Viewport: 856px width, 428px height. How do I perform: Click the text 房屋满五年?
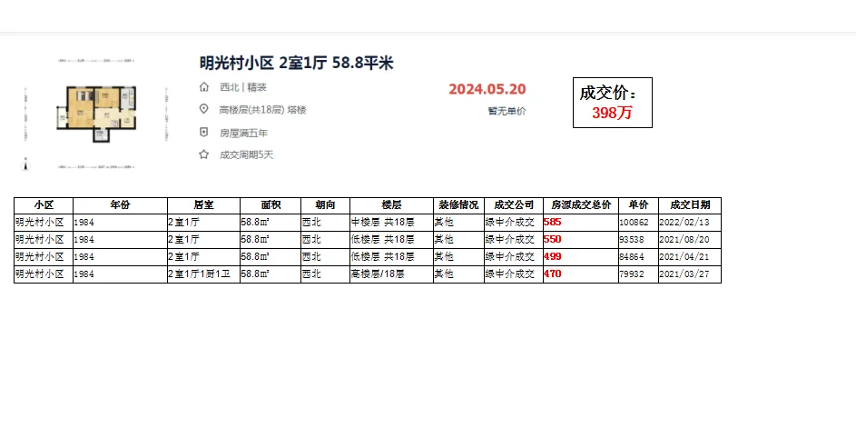(x=243, y=133)
